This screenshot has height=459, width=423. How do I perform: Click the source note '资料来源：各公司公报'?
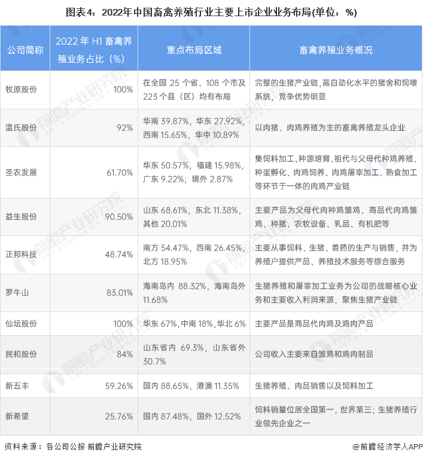click(44, 446)
